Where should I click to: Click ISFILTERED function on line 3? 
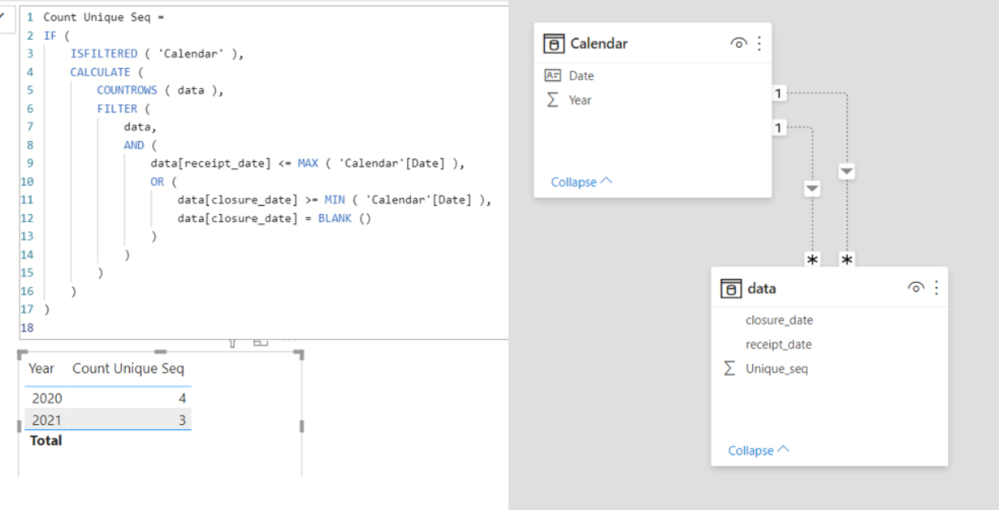pyautogui.click(x=104, y=54)
